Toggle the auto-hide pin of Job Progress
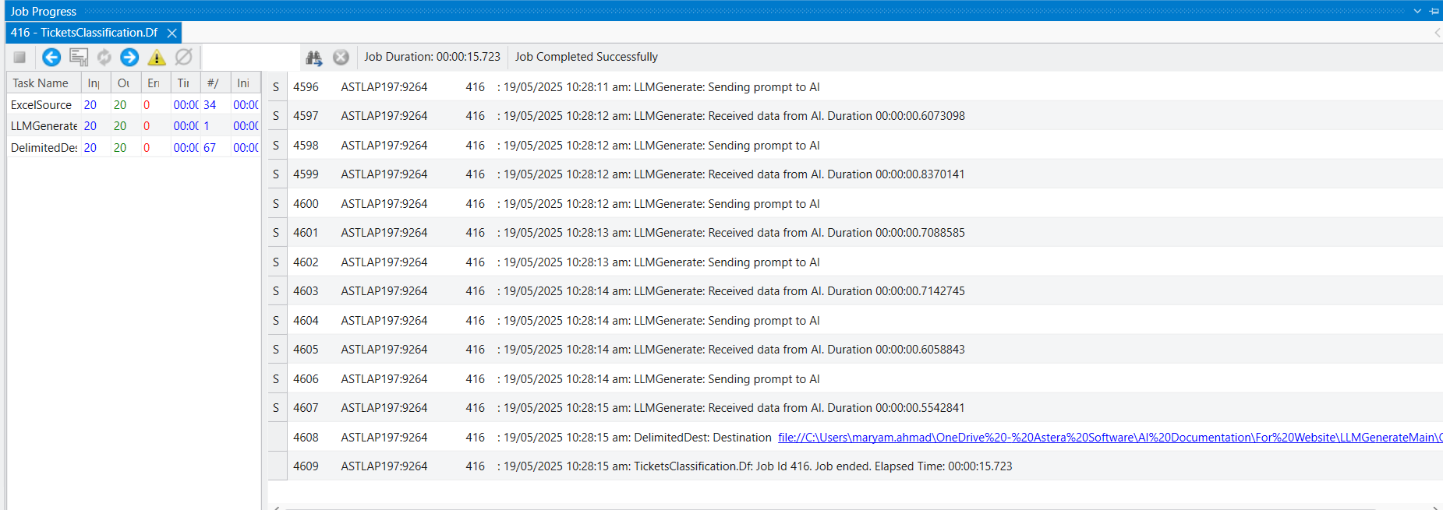The height and width of the screenshot is (510, 1443). [1434, 11]
